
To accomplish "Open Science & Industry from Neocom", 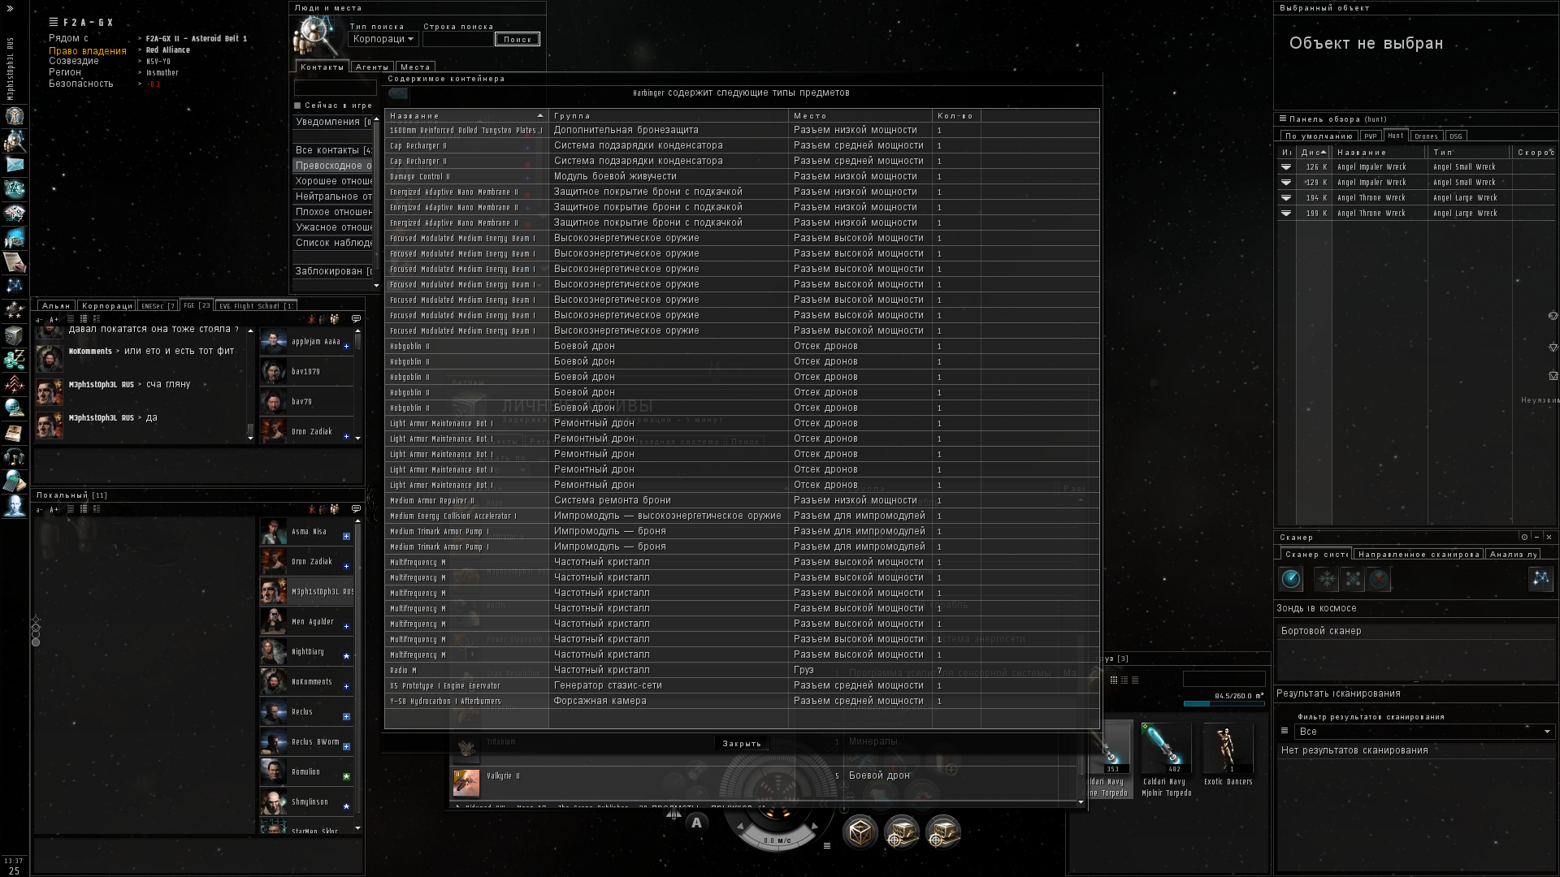I will point(15,237).
